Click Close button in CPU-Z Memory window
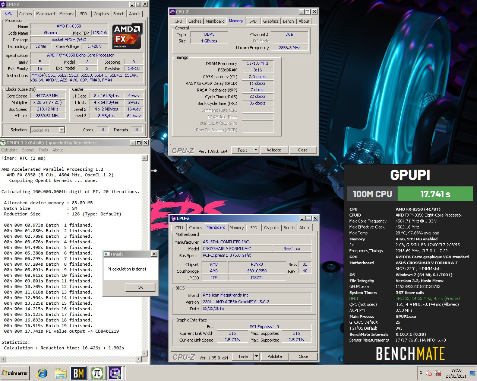 click(303, 150)
